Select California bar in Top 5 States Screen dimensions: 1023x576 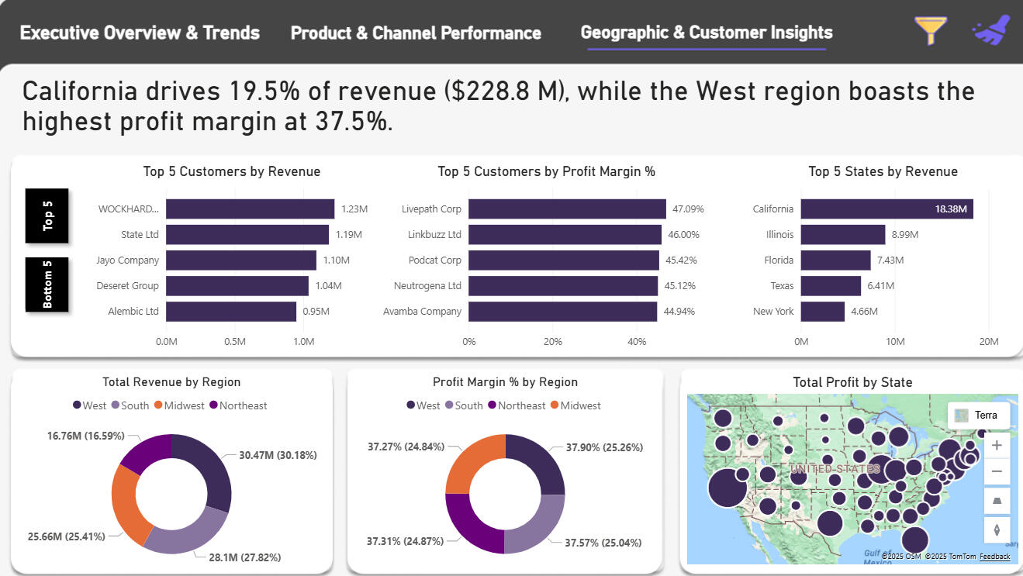886,209
